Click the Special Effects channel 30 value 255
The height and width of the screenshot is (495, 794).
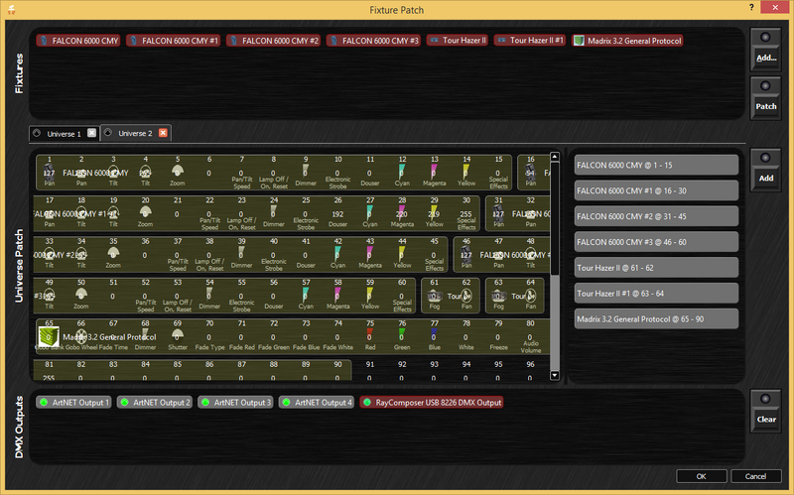click(x=465, y=214)
